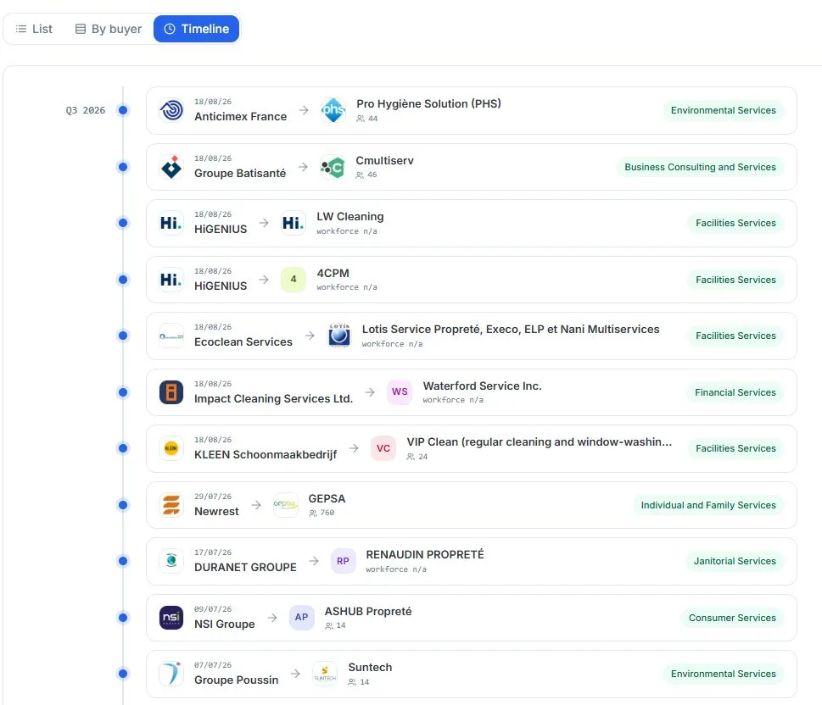Click the Groupe Poussin logo

(171, 674)
